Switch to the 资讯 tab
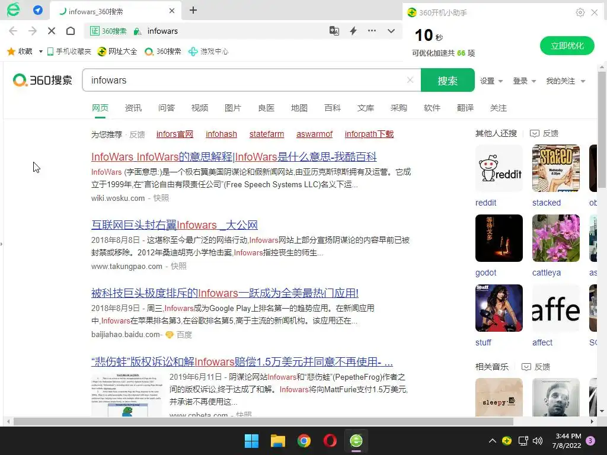This screenshot has height=455, width=607. [133, 108]
